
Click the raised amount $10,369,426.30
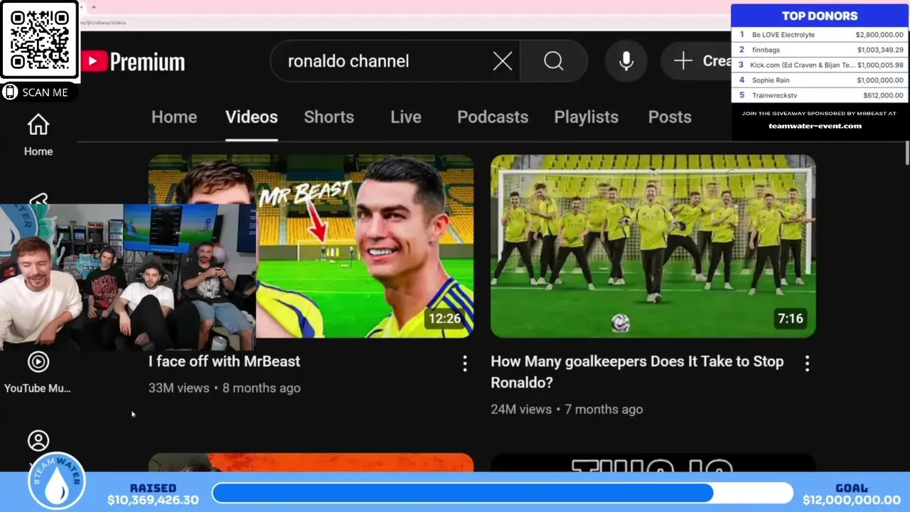pos(153,500)
